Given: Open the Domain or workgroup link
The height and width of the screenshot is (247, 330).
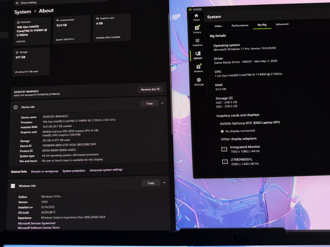Looking at the screenshot, I should [45, 171].
